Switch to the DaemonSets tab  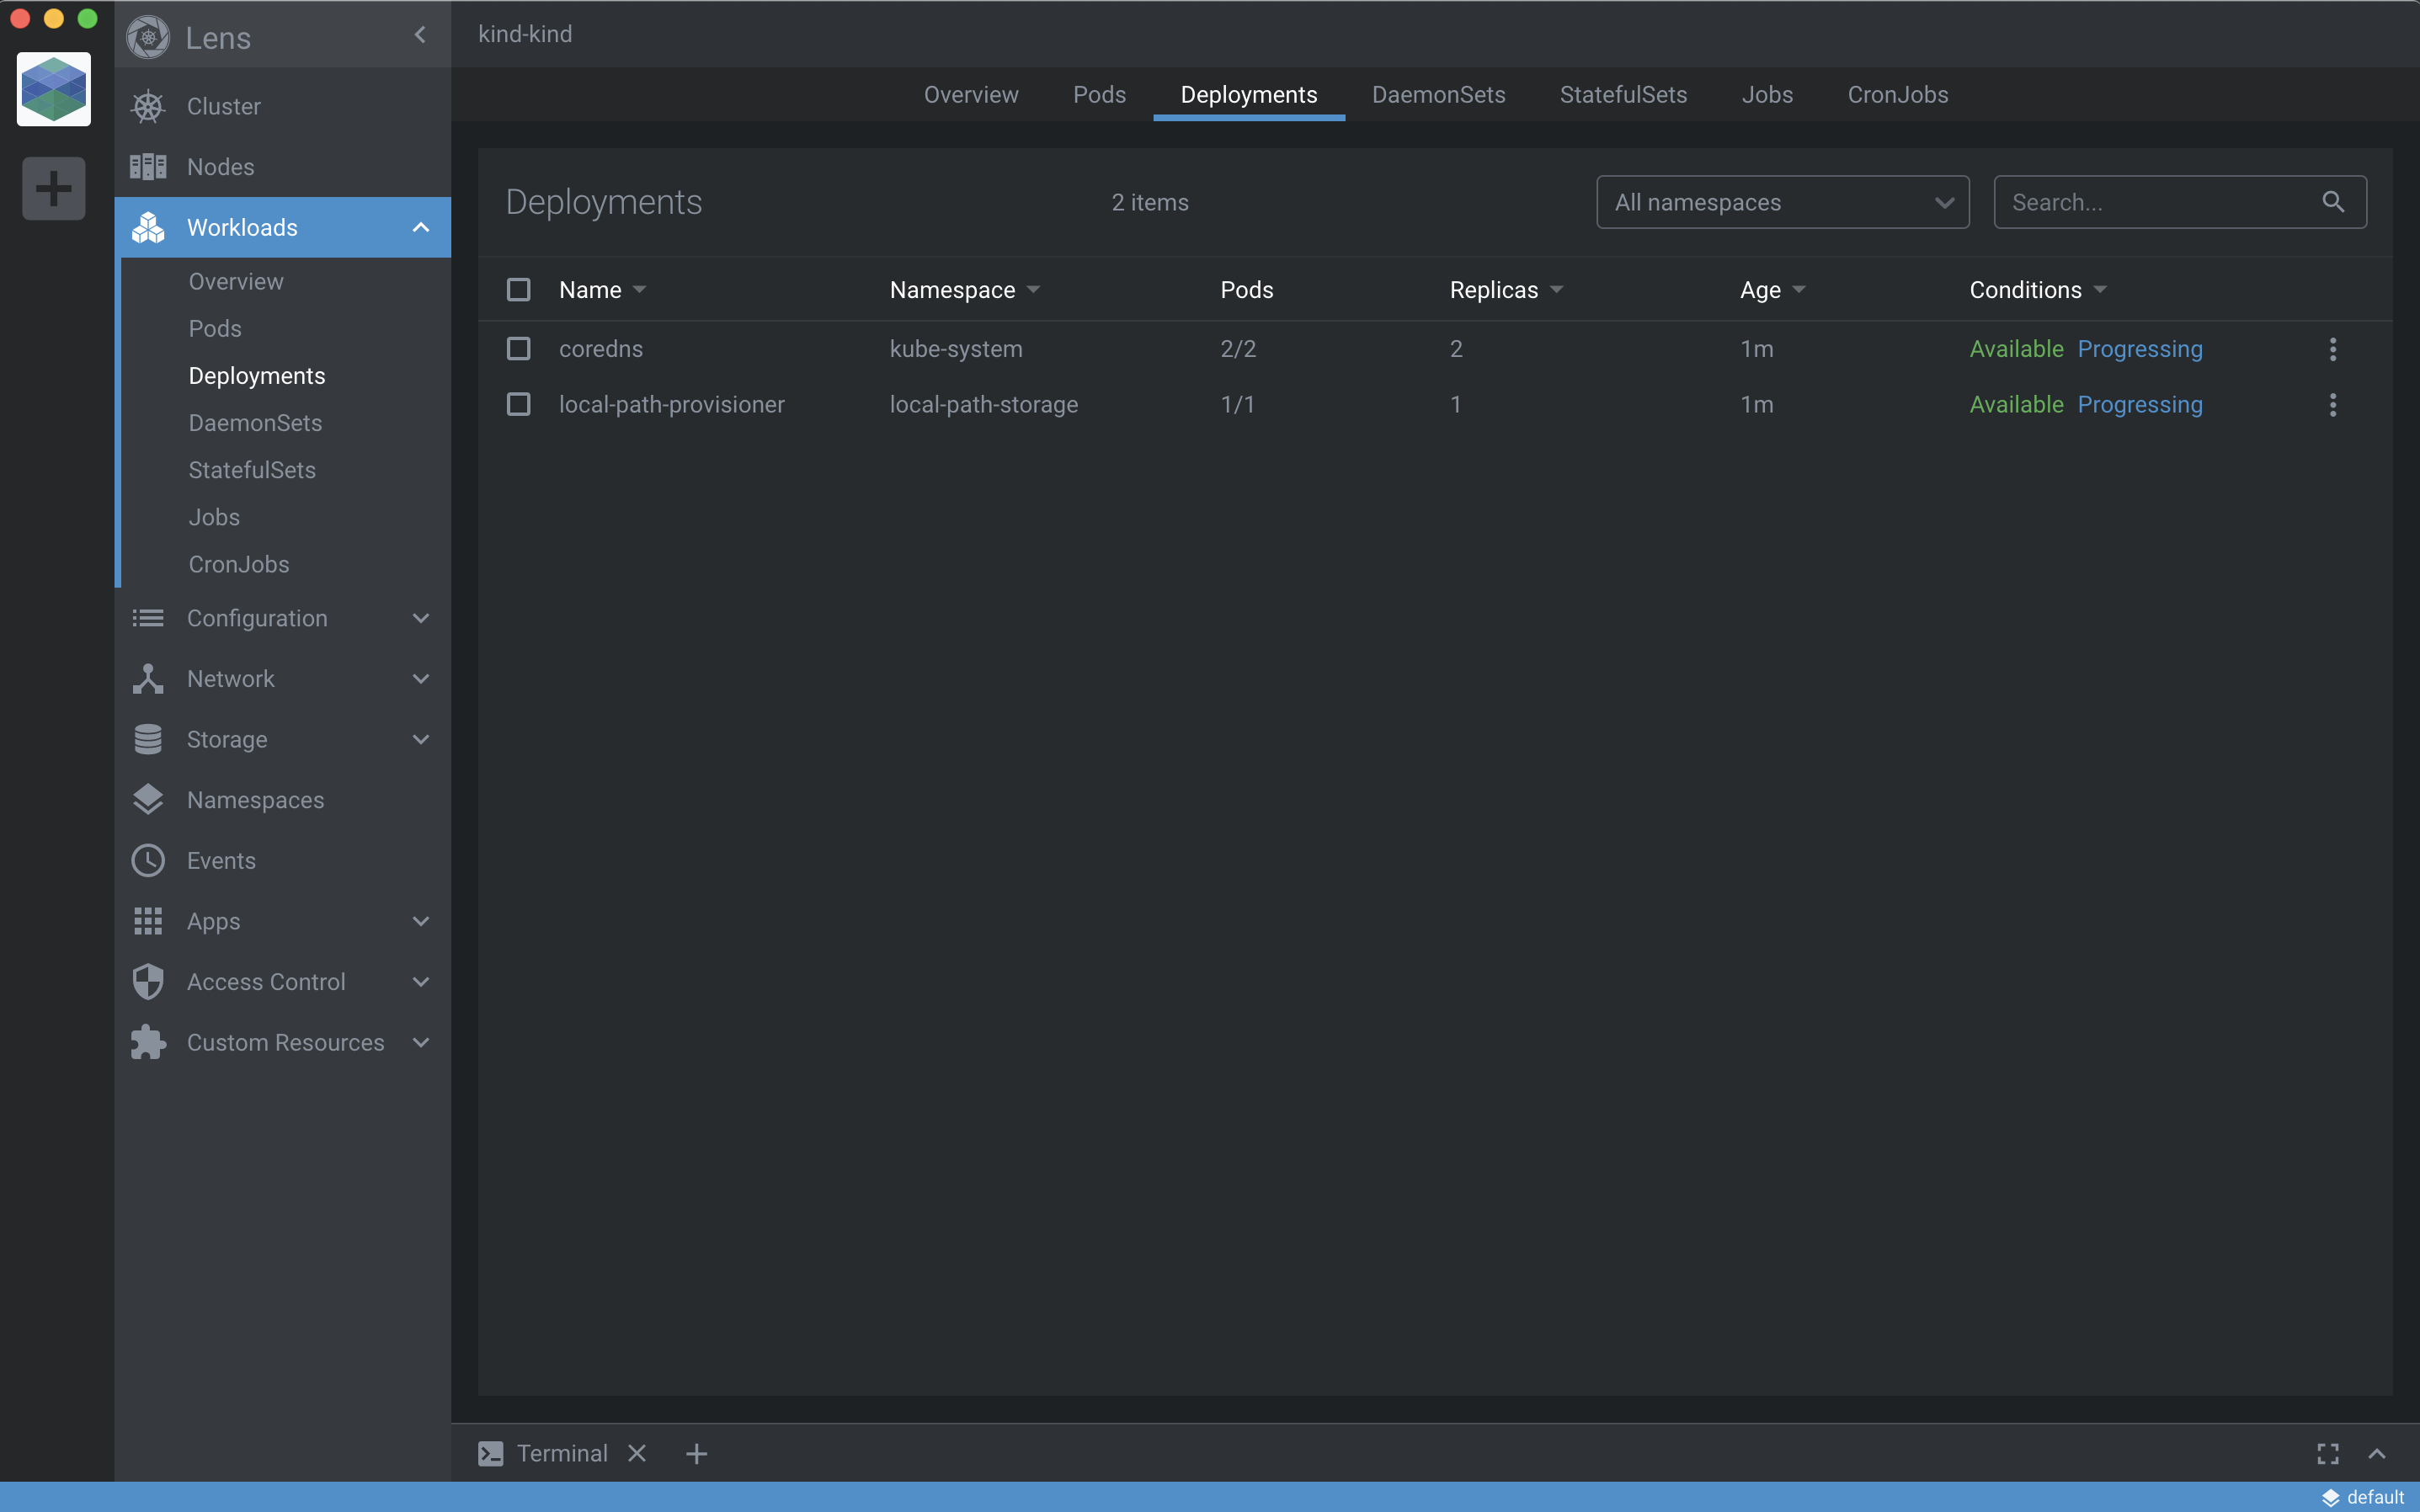point(1437,94)
